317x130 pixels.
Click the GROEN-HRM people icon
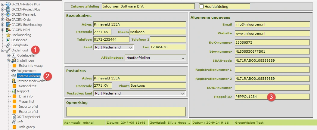point(8,30)
